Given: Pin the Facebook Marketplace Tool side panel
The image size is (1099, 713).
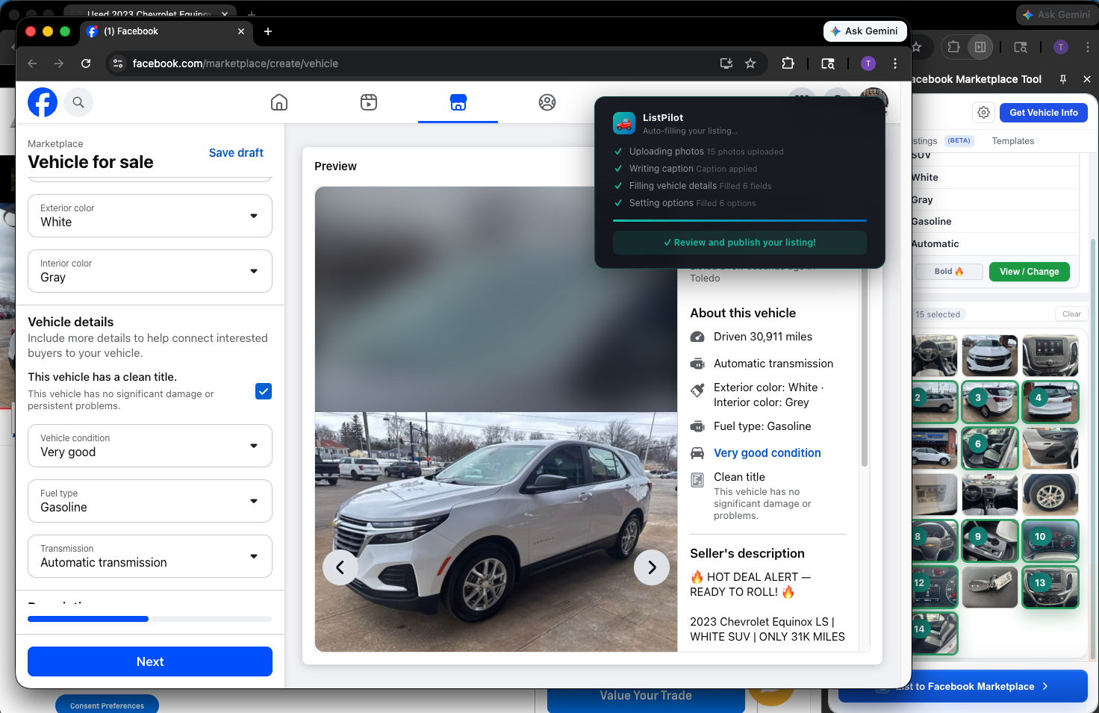Looking at the screenshot, I should point(1063,79).
